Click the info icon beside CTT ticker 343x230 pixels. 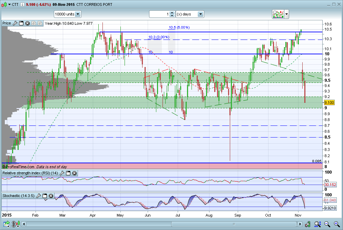(22, 4)
